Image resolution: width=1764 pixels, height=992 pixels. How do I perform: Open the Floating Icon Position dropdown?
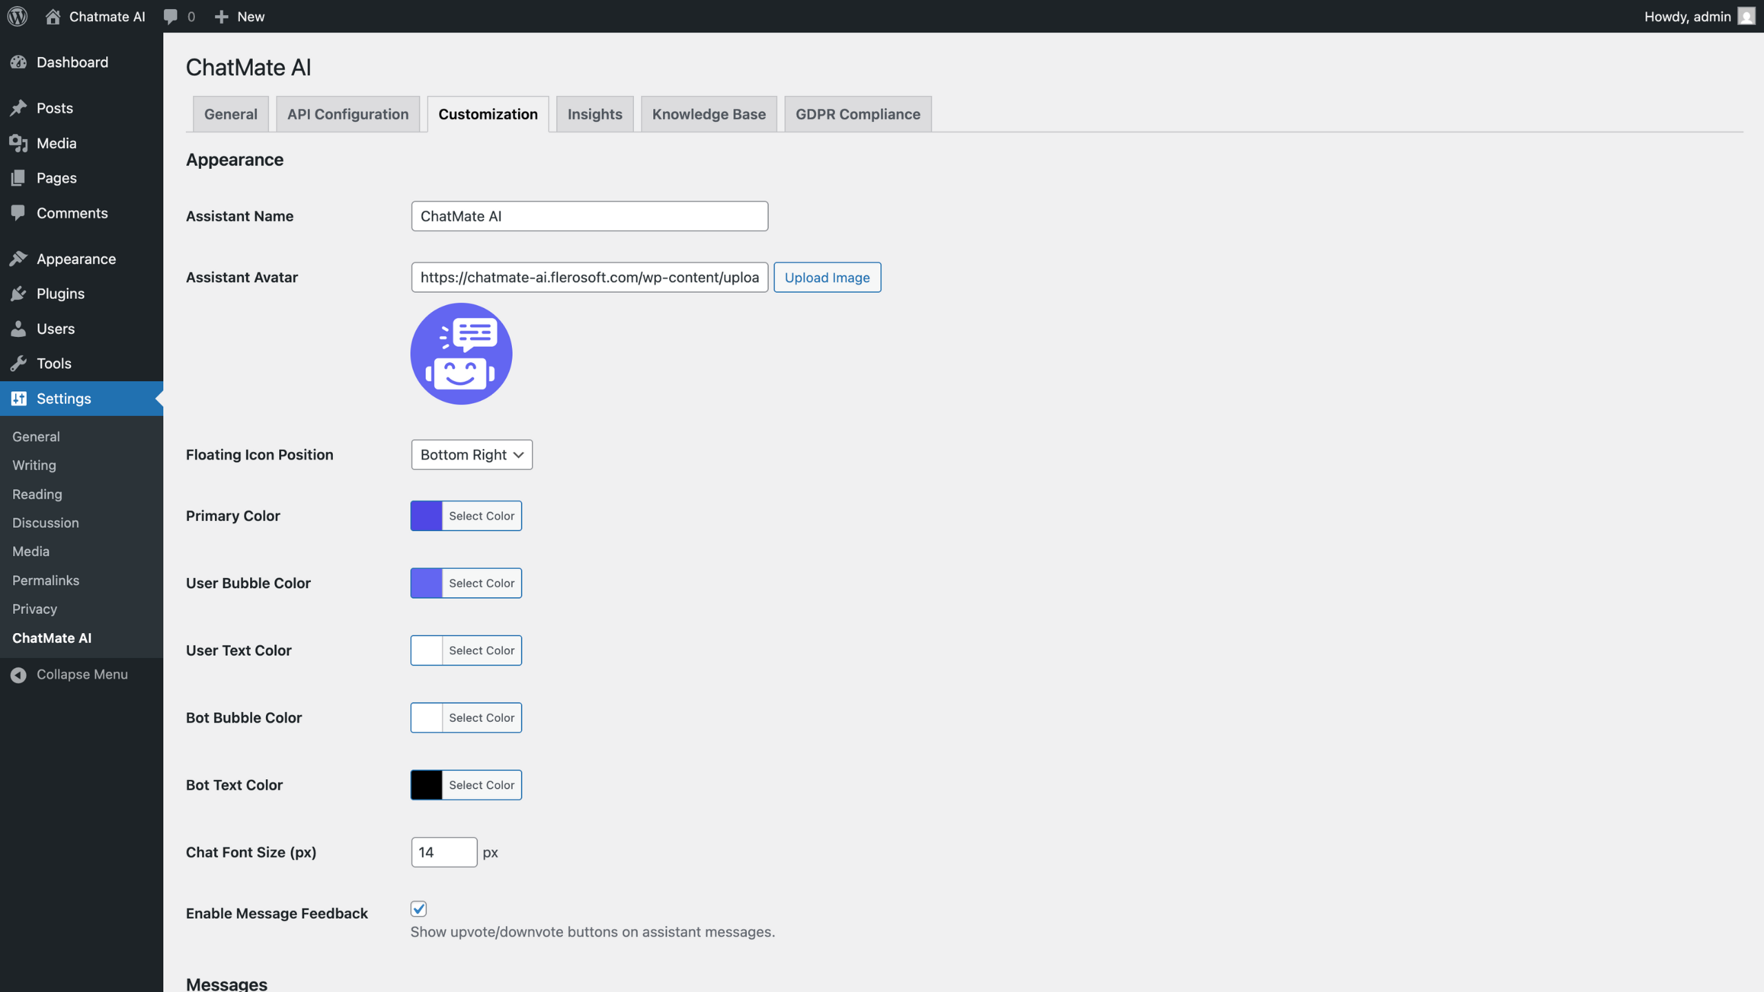click(471, 455)
